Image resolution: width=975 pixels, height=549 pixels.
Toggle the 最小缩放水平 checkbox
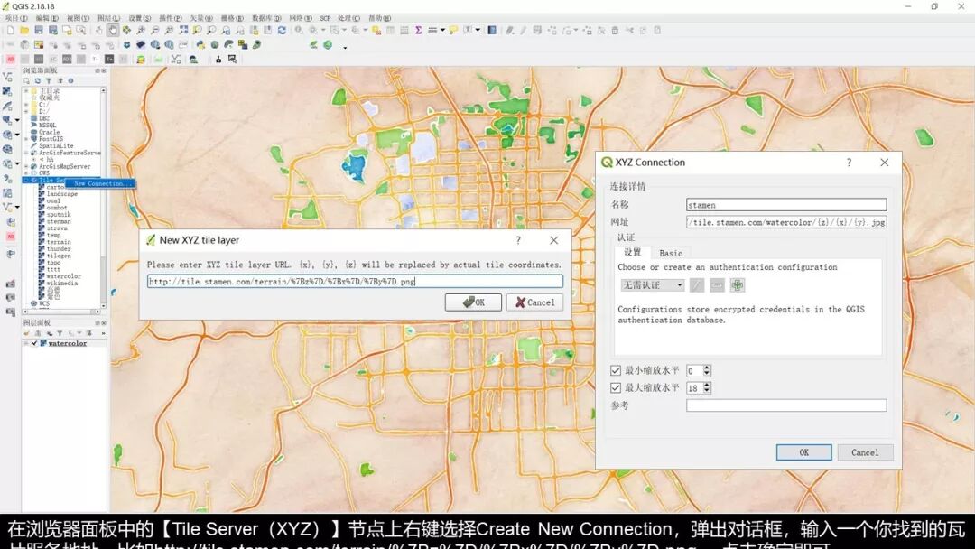(616, 370)
